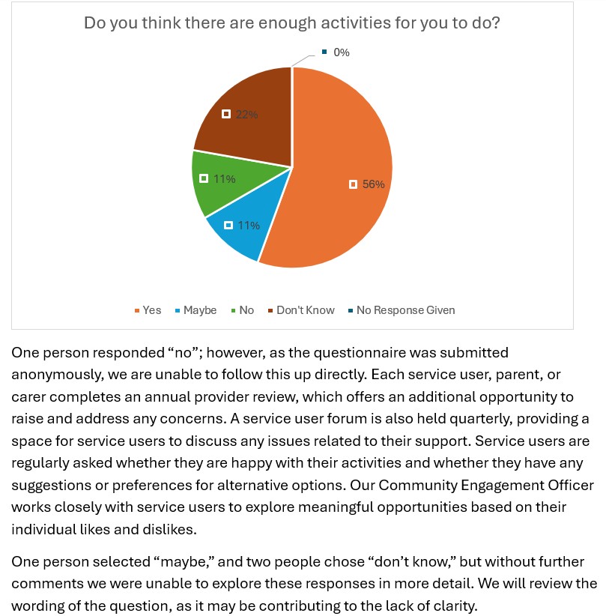Click the 0% data label above the pie

(342, 52)
